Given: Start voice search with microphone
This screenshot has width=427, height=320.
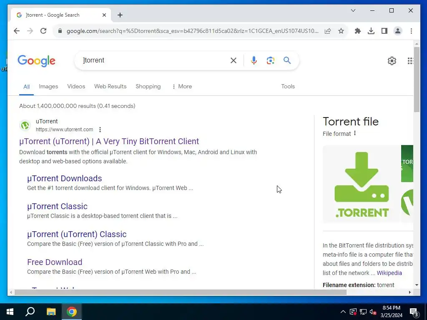Looking at the screenshot, I should pos(254,60).
